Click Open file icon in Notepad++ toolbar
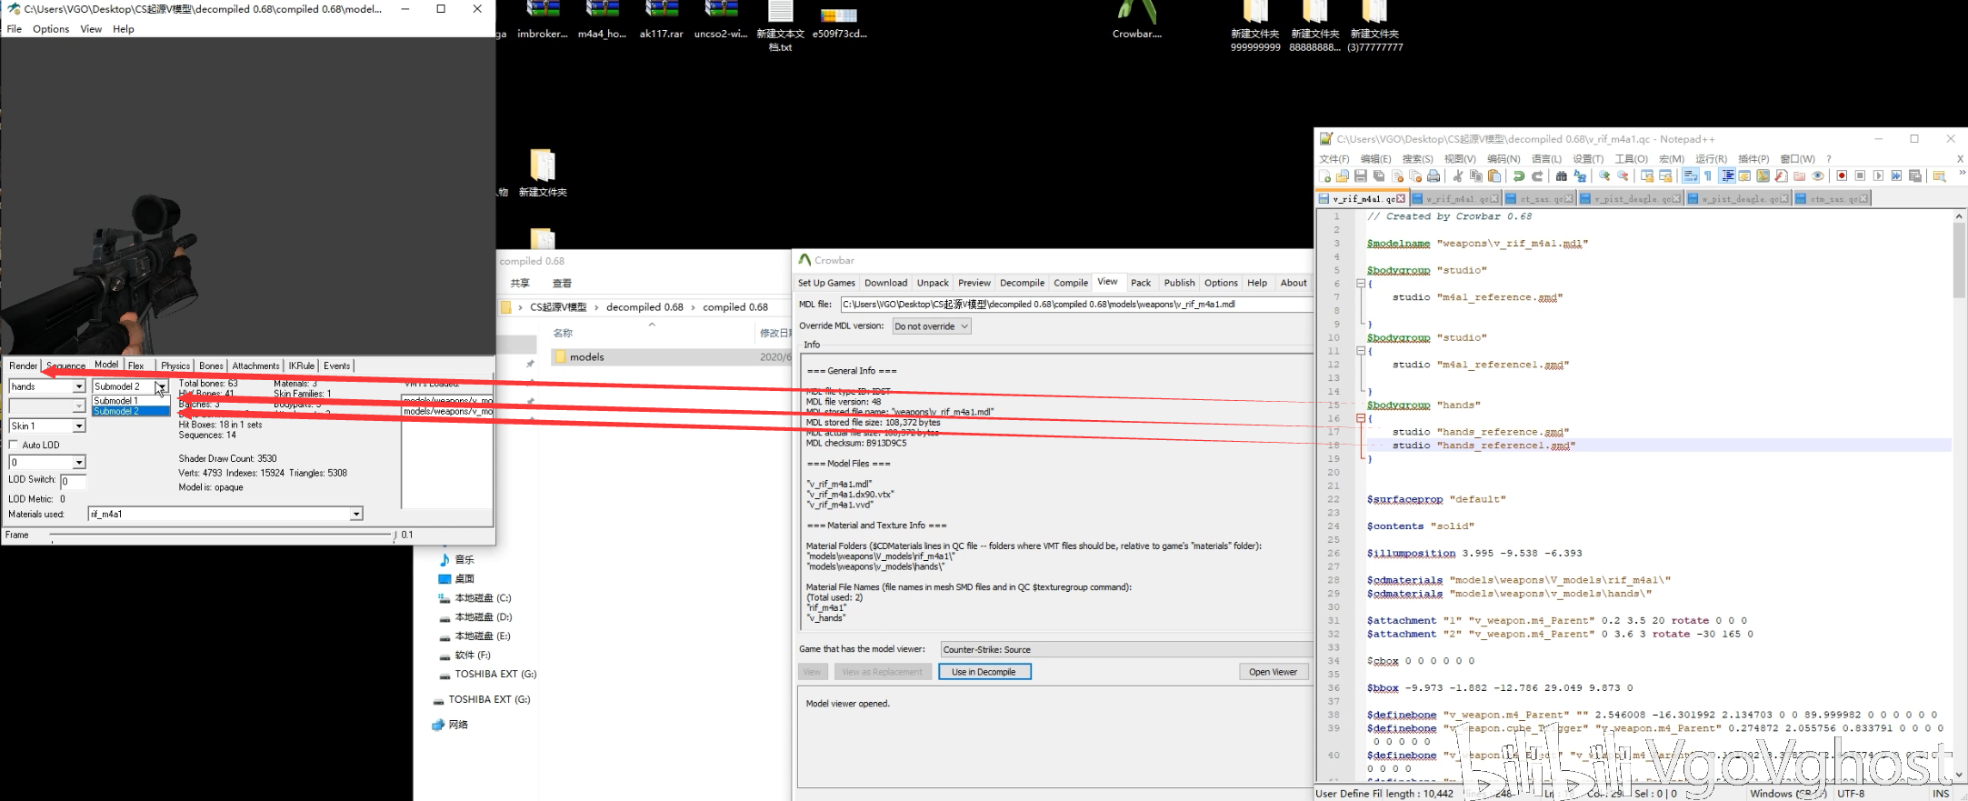The height and width of the screenshot is (801, 1968). click(1343, 176)
